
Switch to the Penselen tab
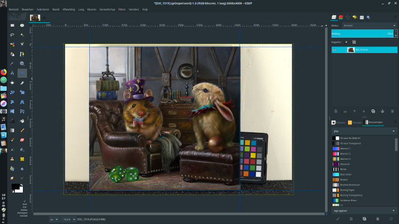[x=338, y=123]
